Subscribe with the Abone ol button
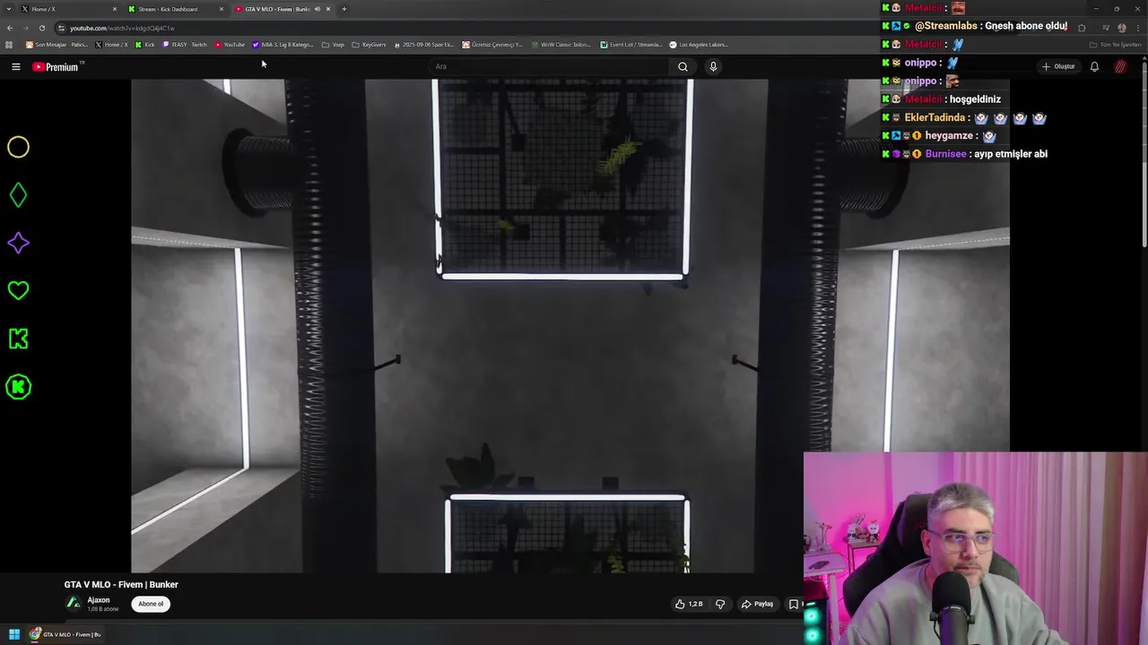The height and width of the screenshot is (645, 1148). (151, 604)
